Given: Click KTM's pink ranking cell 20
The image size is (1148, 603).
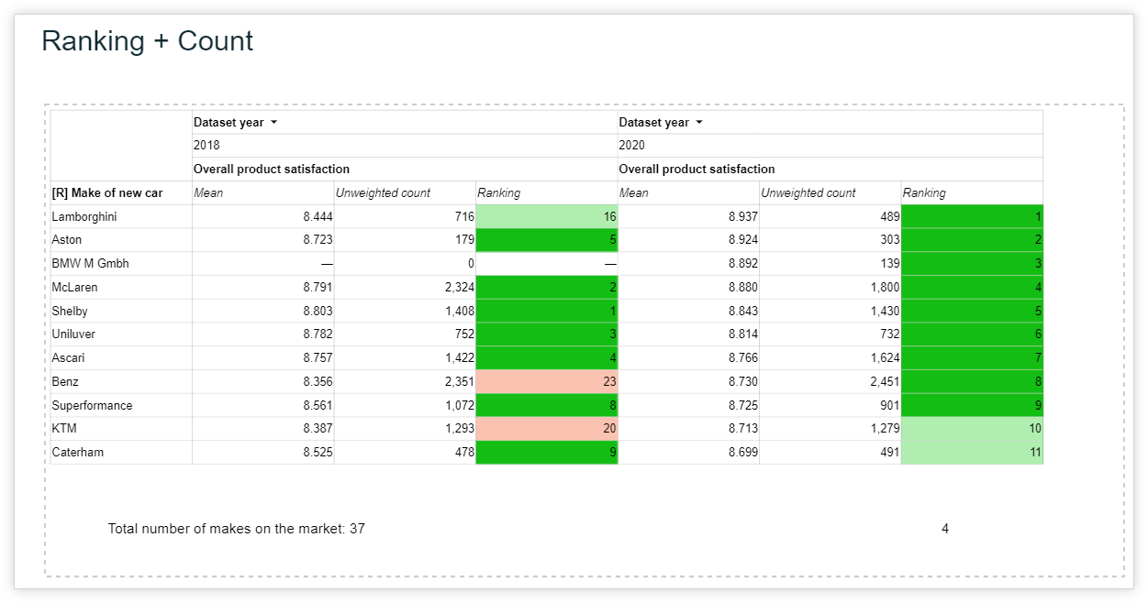Looking at the screenshot, I should pyautogui.click(x=547, y=429).
